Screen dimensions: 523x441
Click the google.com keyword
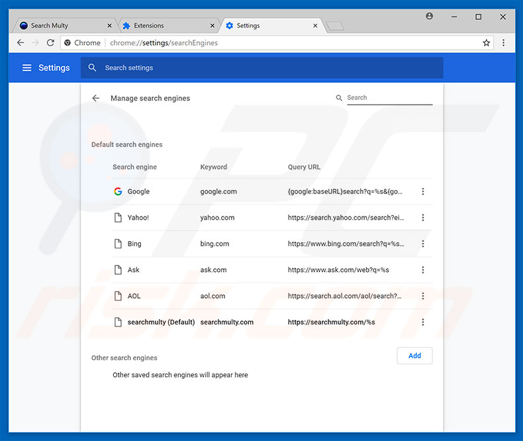click(218, 191)
